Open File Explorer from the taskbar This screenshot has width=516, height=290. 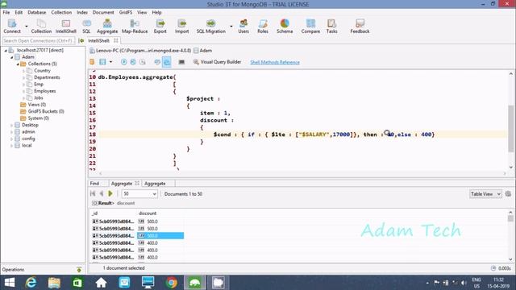tap(54, 283)
